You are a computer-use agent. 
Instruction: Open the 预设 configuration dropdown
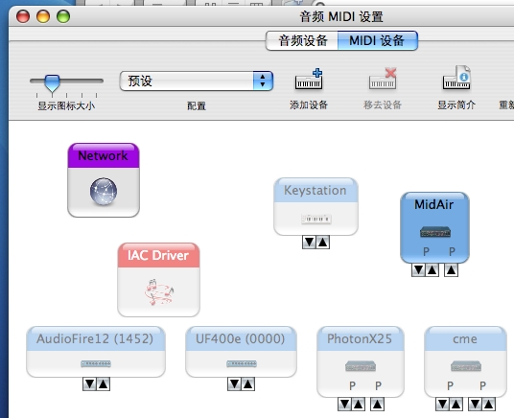tap(197, 81)
